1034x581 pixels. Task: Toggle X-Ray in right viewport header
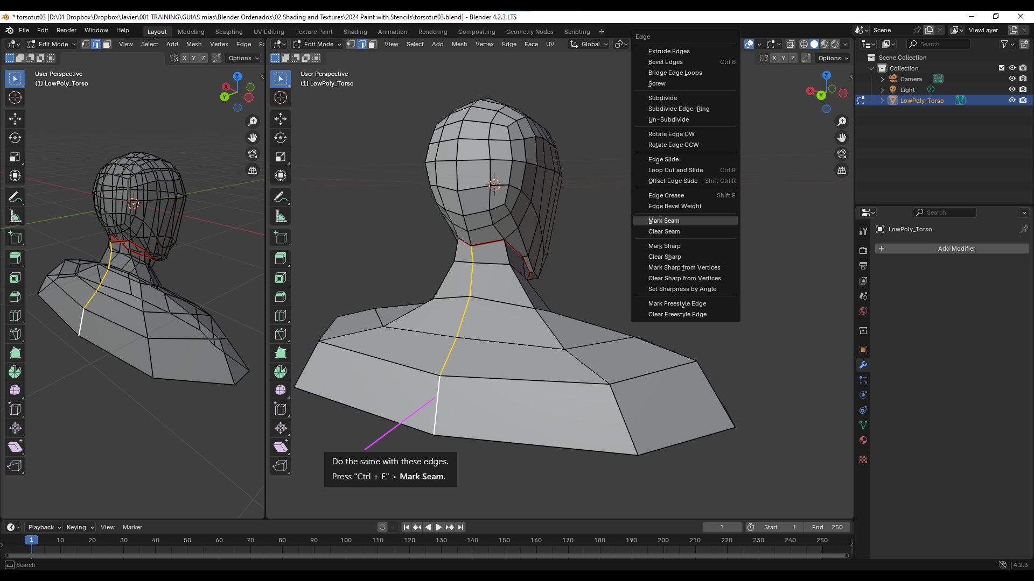click(790, 44)
